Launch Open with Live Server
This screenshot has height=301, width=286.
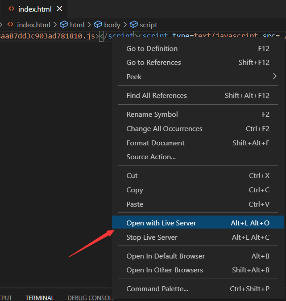(161, 223)
